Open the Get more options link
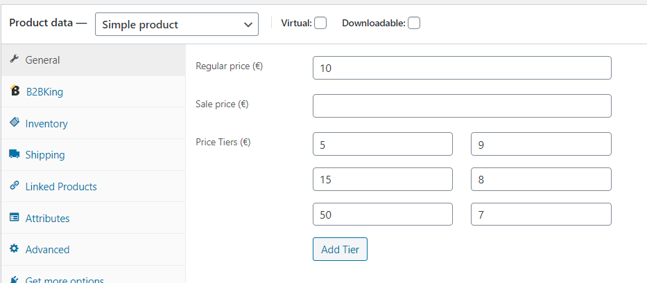This screenshot has height=283, width=647. click(x=64, y=279)
